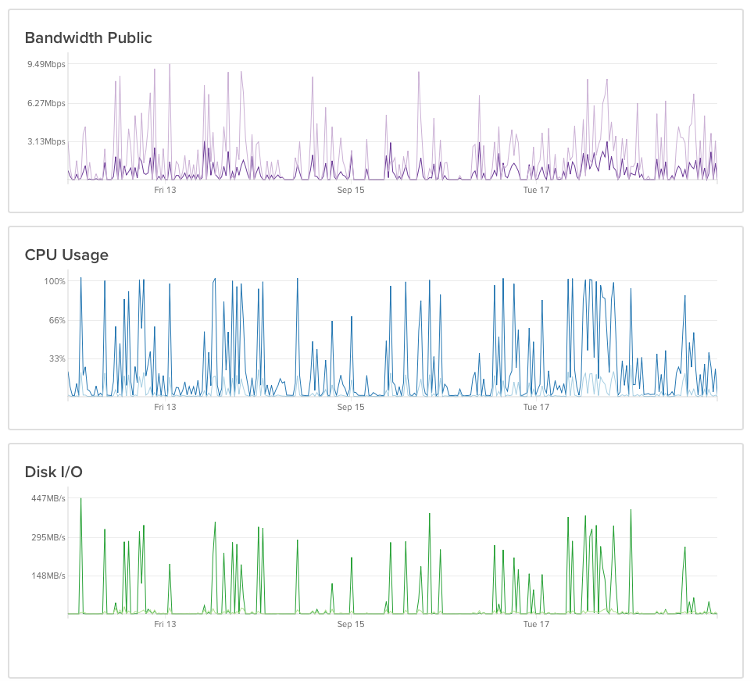Click Sep 15 on the CPU Usage timeline
The height and width of the screenshot is (681, 754).
pyautogui.click(x=351, y=407)
